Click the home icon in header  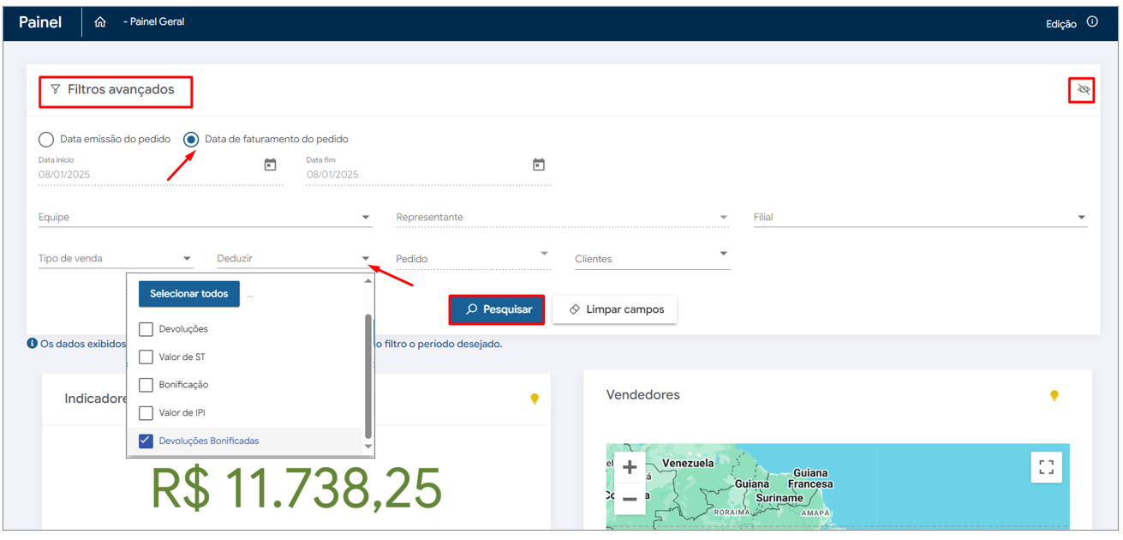[100, 22]
